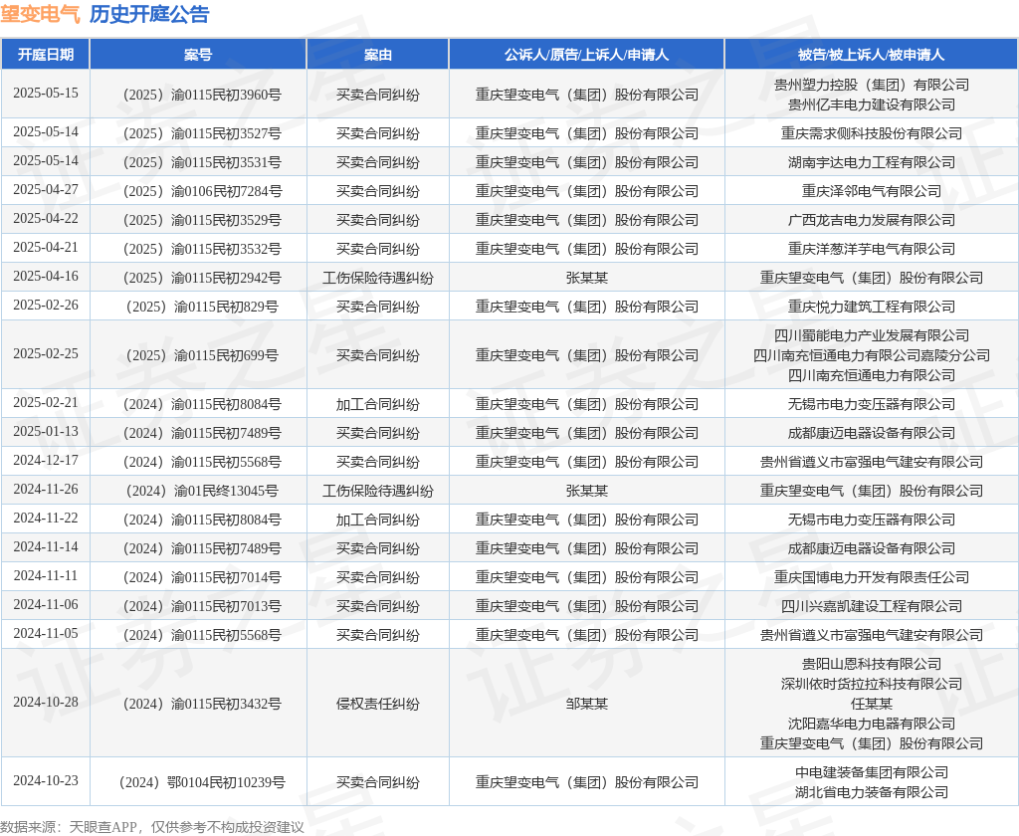Select defendant 湖南宇达电力工程有限公司
Viewport: 1019px width, 836px height.
872,162
